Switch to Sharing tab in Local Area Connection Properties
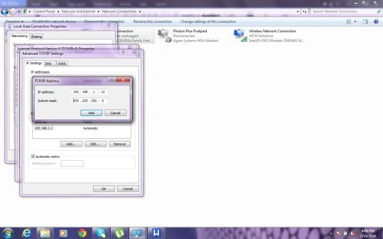This screenshot has width=383, height=239. 37,36
